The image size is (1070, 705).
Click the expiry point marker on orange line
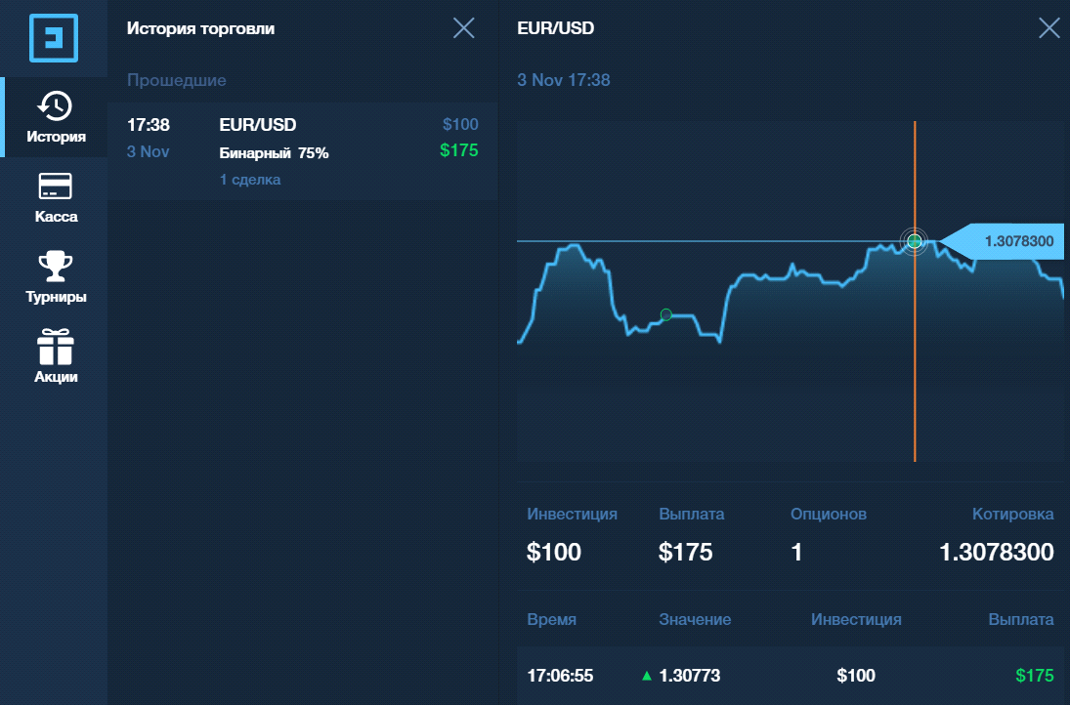[915, 240]
